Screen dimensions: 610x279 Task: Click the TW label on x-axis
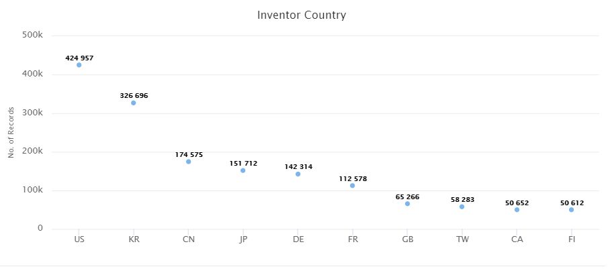pos(462,239)
